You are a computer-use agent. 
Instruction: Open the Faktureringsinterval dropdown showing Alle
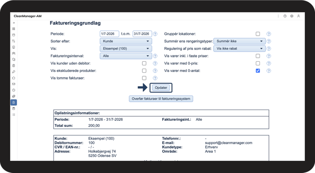pyautogui.click(x=126, y=56)
